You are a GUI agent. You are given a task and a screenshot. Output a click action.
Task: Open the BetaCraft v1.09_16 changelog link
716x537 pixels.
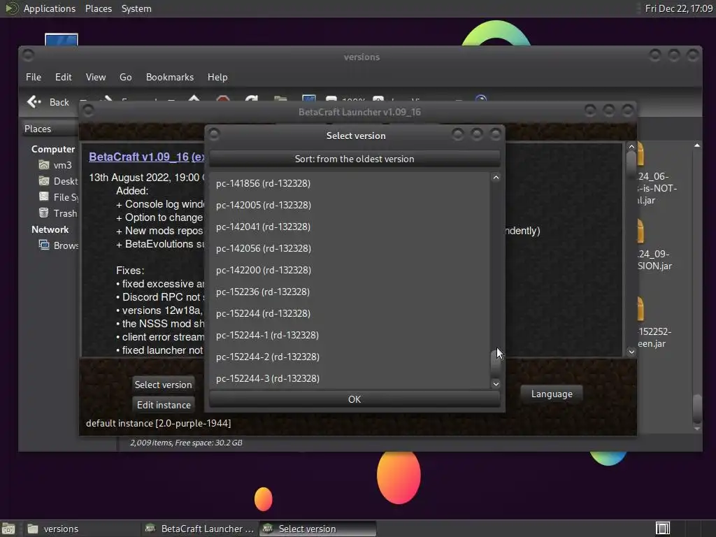coord(147,157)
